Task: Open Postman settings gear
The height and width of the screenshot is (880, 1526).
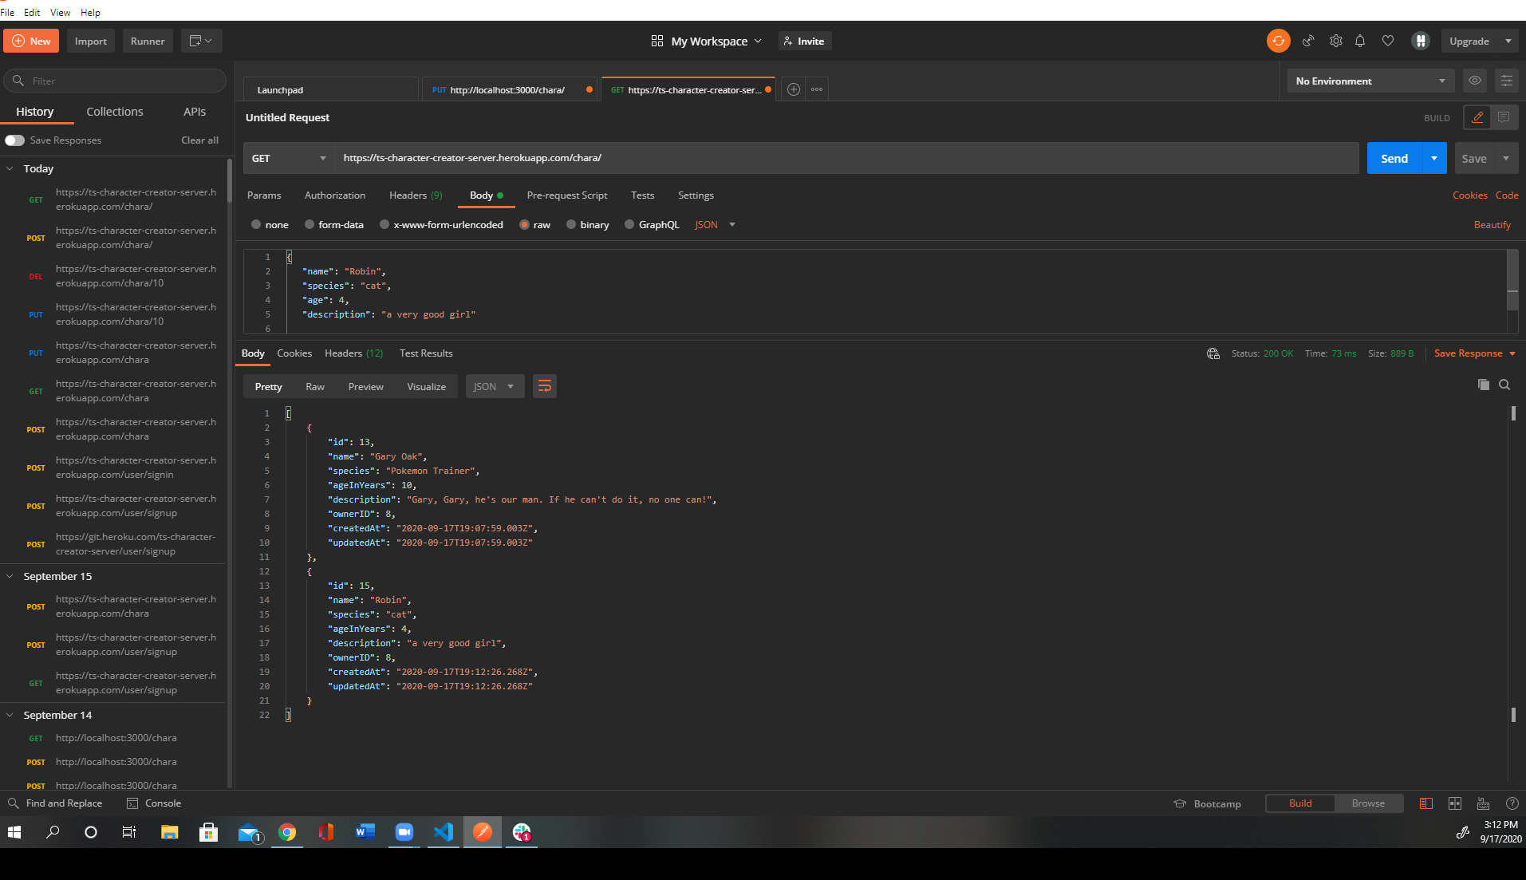Action: 1336,41
